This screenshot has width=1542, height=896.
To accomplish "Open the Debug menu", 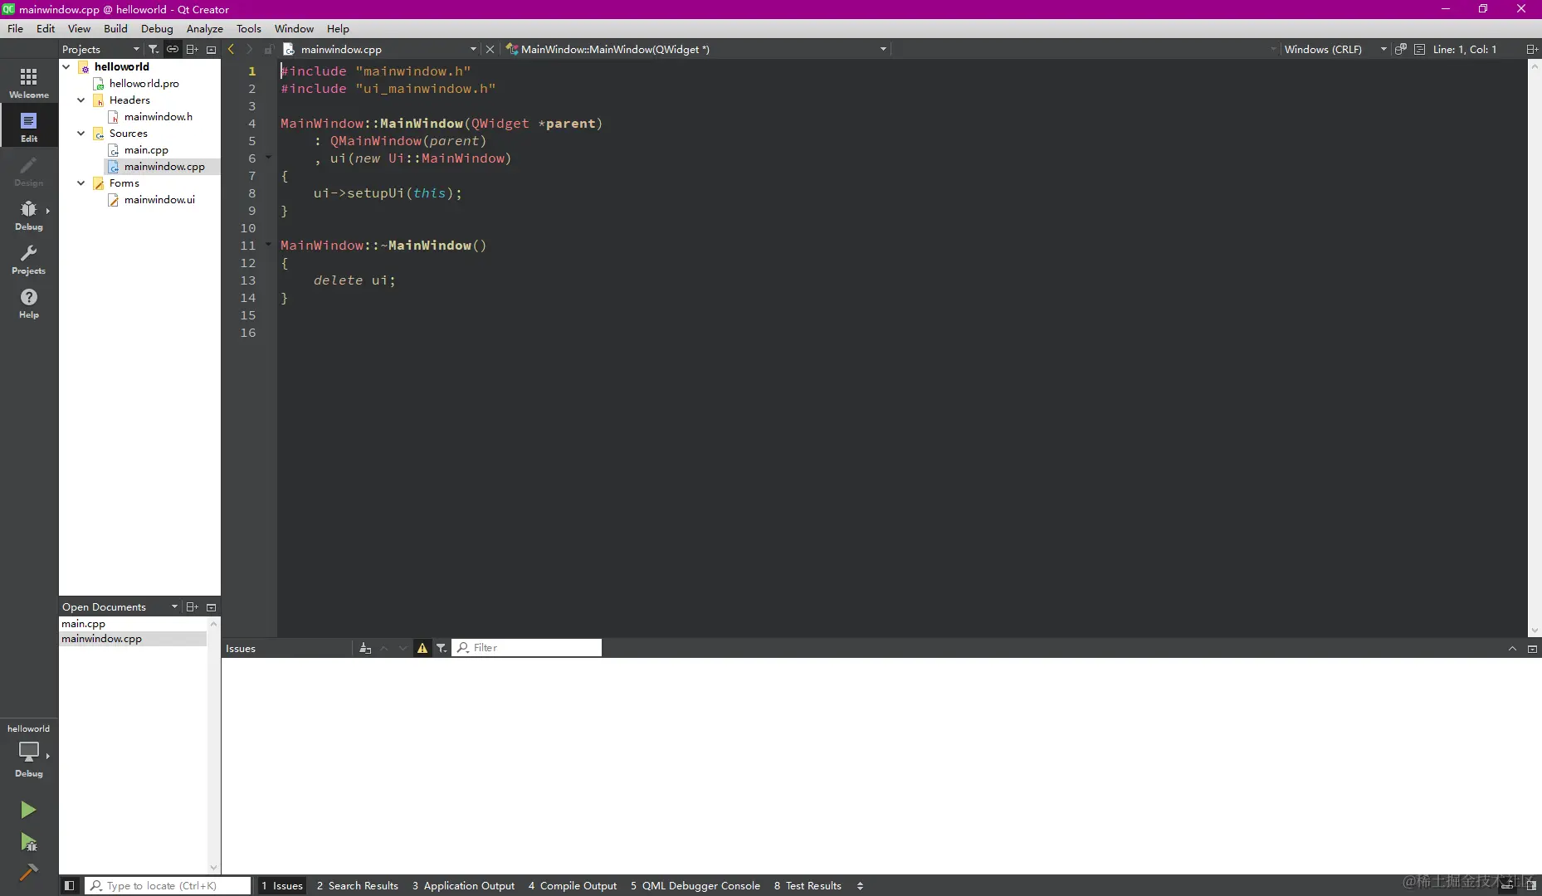I will point(157,28).
